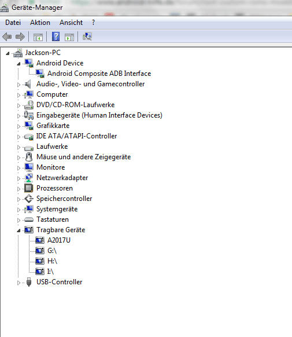This screenshot has width=292, height=337.
Task: Expand the Grafikkarte category
Action: pos(19,126)
